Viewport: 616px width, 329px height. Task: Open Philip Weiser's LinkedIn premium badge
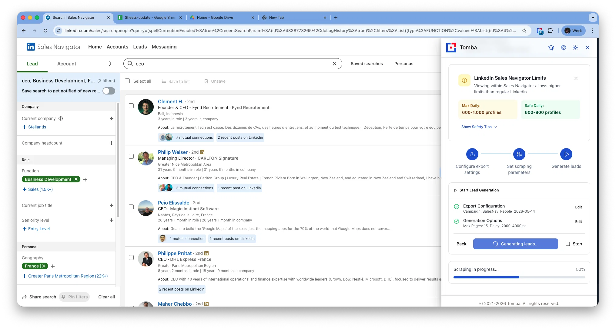point(202,152)
